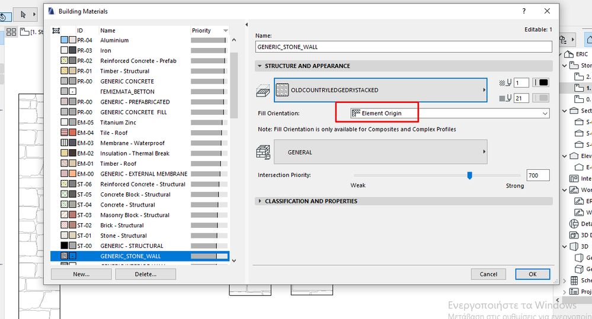Image resolution: width=592 pixels, height=319 pixels.
Task: Collapse the Sections tree node in Navigator
Action: (x=564, y=111)
